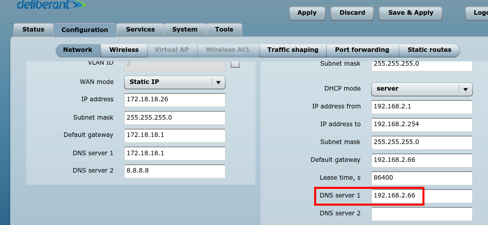Click the empty DHCP DNS server 2 field

point(422,213)
